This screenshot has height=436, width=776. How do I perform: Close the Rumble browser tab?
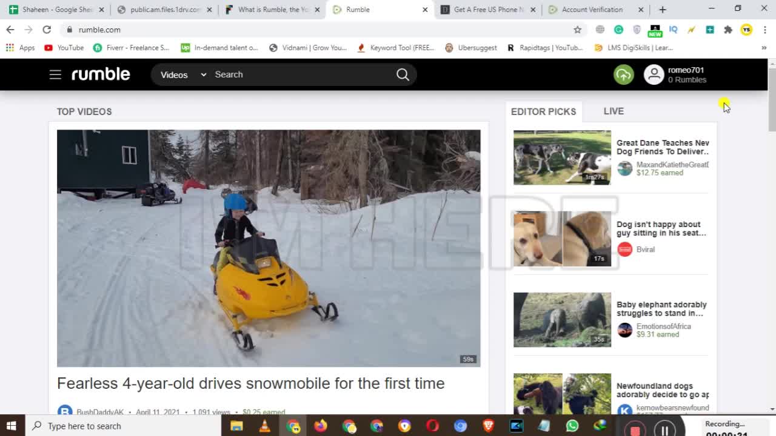point(425,10)
